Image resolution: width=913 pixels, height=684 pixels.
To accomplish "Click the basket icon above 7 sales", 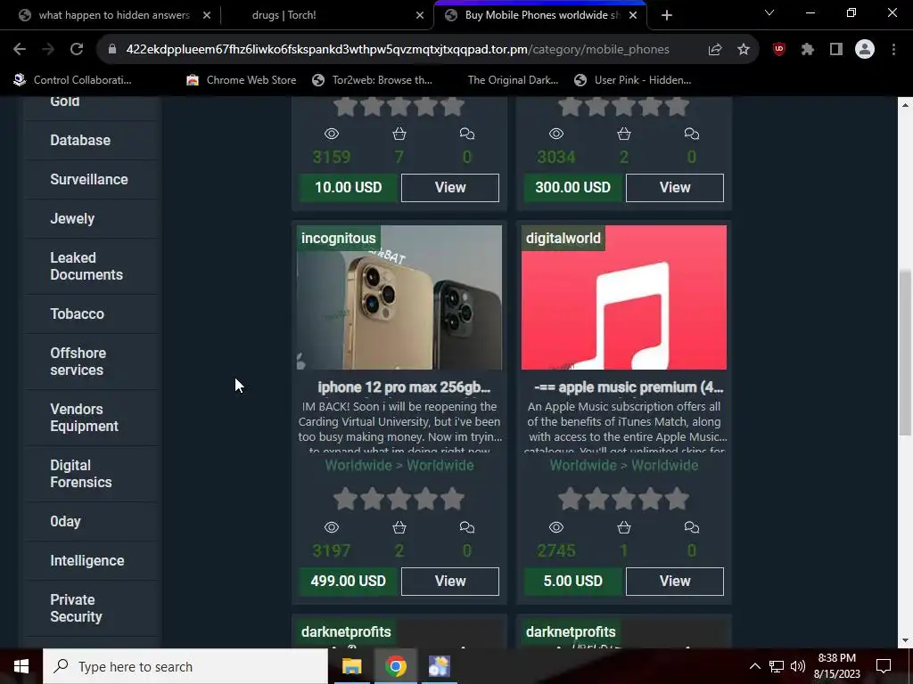I will [x=399, y=134].
